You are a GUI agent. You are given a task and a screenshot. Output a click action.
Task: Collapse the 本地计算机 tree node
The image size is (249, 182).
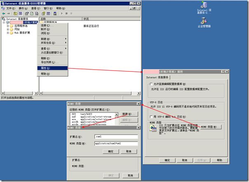4,22
